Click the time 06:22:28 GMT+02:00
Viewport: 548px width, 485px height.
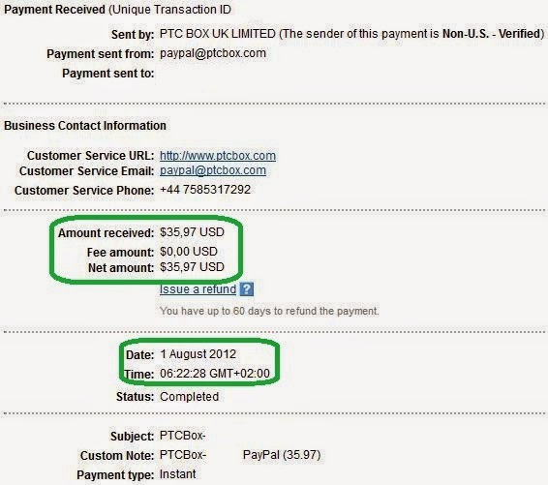[215, 374]
